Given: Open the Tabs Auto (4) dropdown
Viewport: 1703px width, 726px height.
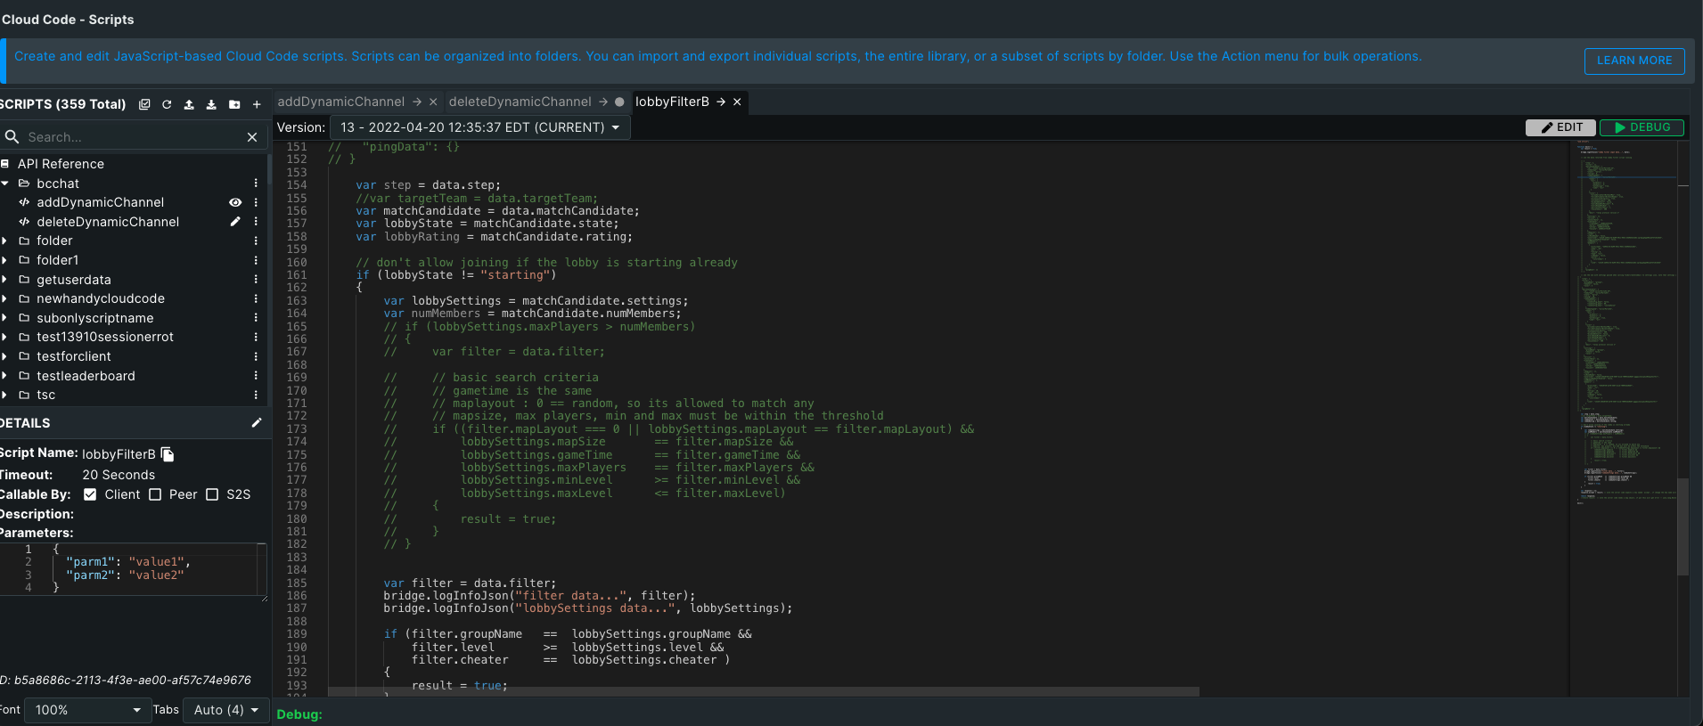Looking at the screenshot, I should [x=226, y=710].
